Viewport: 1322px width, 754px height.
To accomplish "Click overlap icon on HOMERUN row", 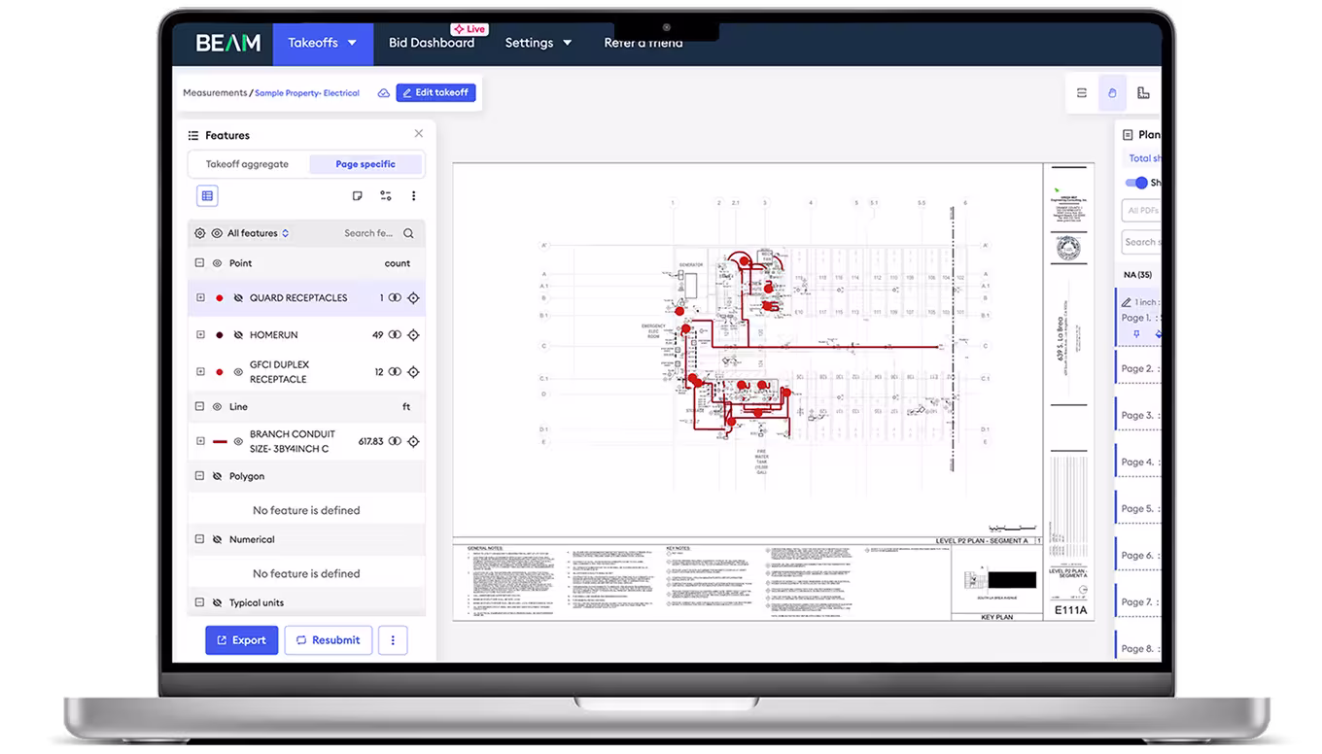I will [x=395, y=335].
